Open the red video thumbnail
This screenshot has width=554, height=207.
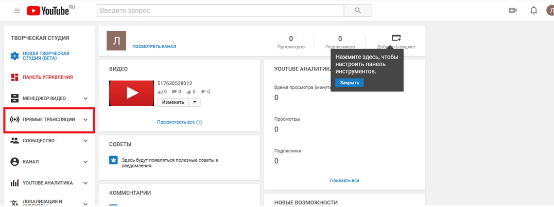click(x=131, y=93)
